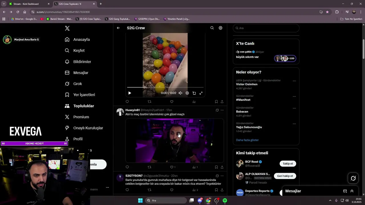The height and width of the screenshot is (205, 365).
Task: Bookmark S2GTYSON7's post
Action: [216, 190]
